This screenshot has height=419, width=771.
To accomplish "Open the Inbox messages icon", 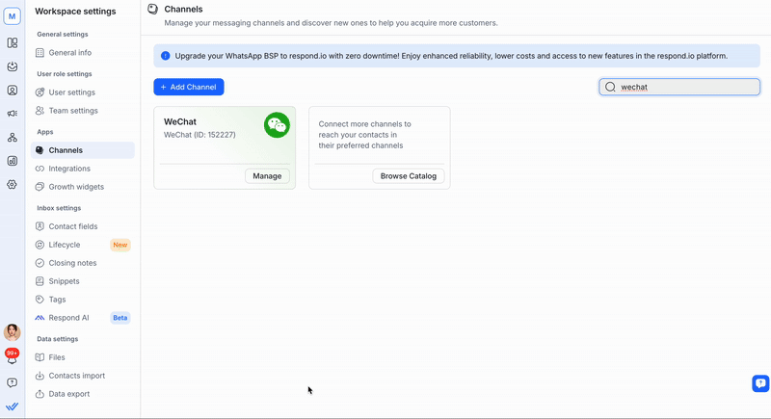I will (13, 66).
